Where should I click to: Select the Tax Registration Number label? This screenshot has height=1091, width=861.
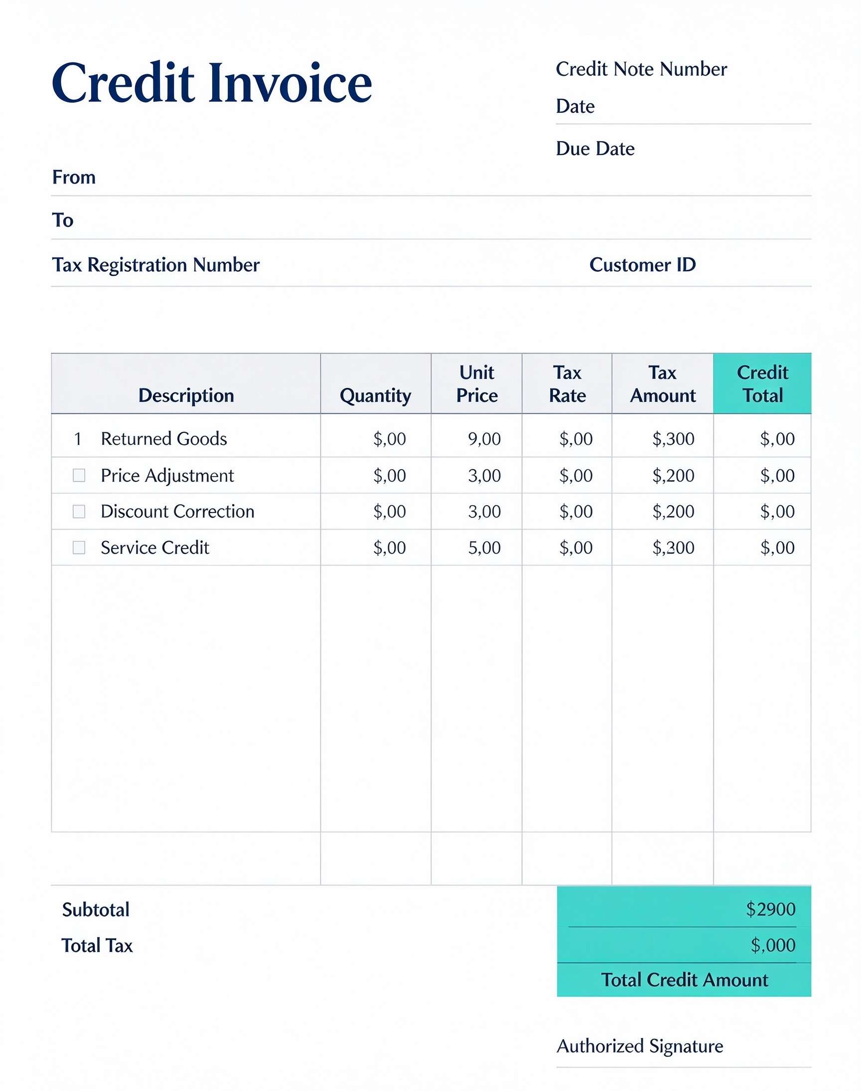[156, 265]
